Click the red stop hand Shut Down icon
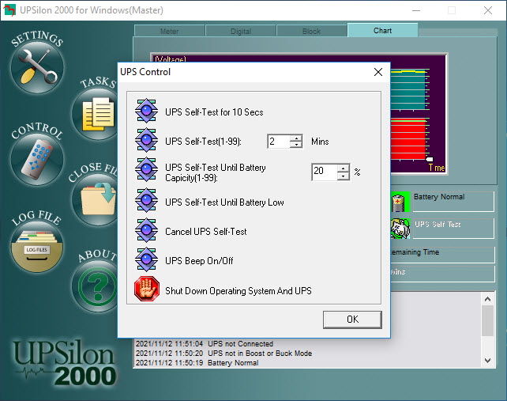 pos(147,289)
